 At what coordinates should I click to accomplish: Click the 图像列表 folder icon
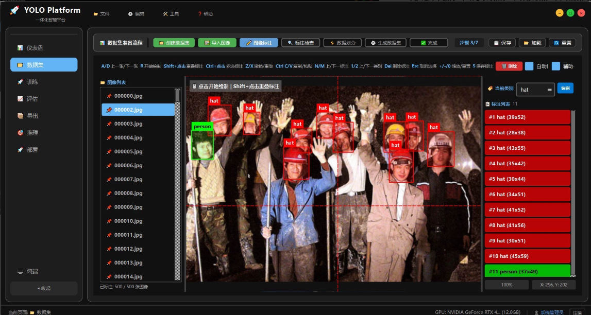click(103, 82)
